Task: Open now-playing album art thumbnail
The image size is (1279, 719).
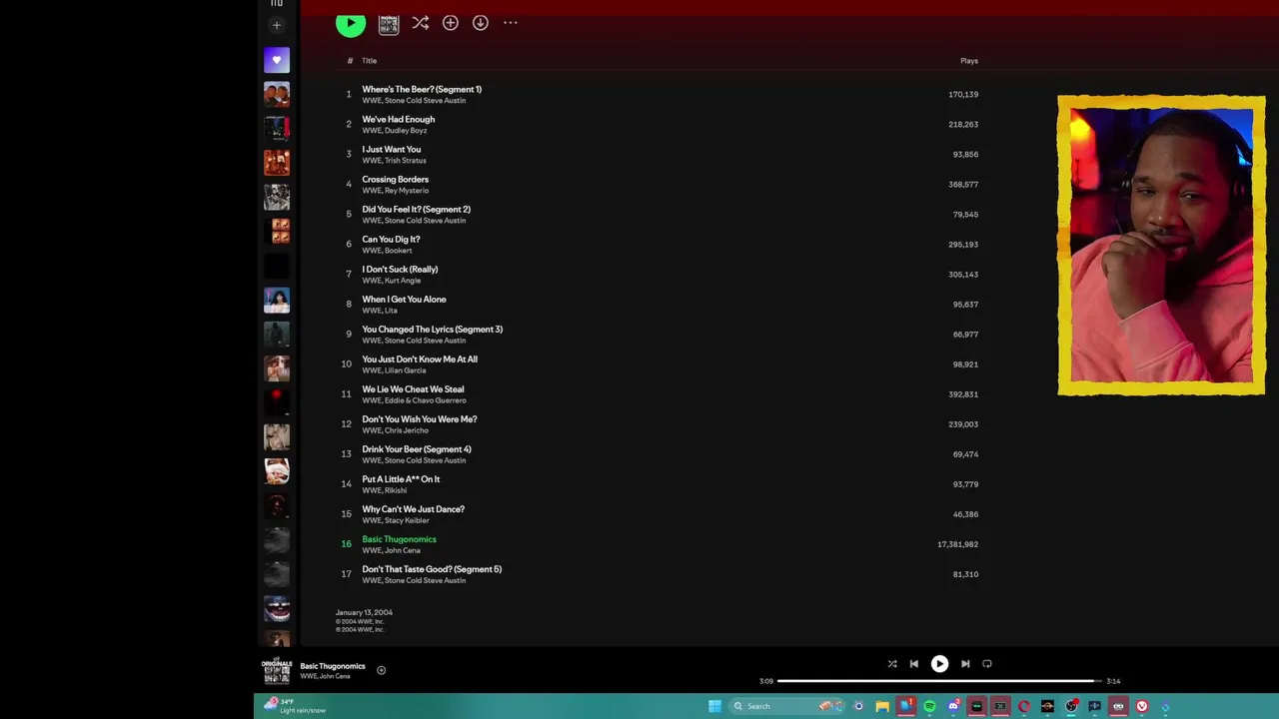Action: [277, 670]
